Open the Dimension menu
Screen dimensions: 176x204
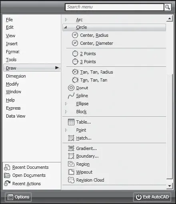coord(16,76)
